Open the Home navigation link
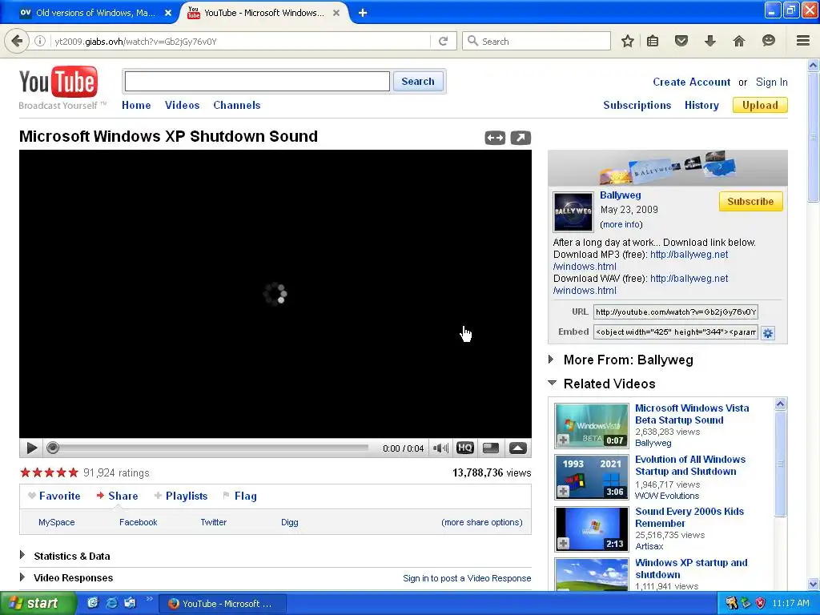Screen dimensions: 820x615 coord(136,105)
